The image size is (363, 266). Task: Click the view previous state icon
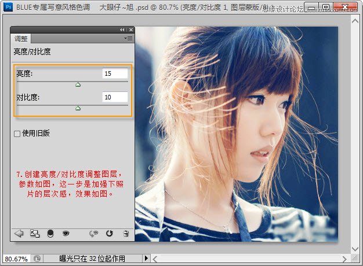coord(93,233)
